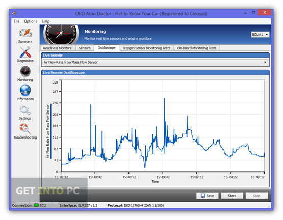This screenshot has height=220, width=283.
Task: Click the Stop button
Action: point(256,196)
